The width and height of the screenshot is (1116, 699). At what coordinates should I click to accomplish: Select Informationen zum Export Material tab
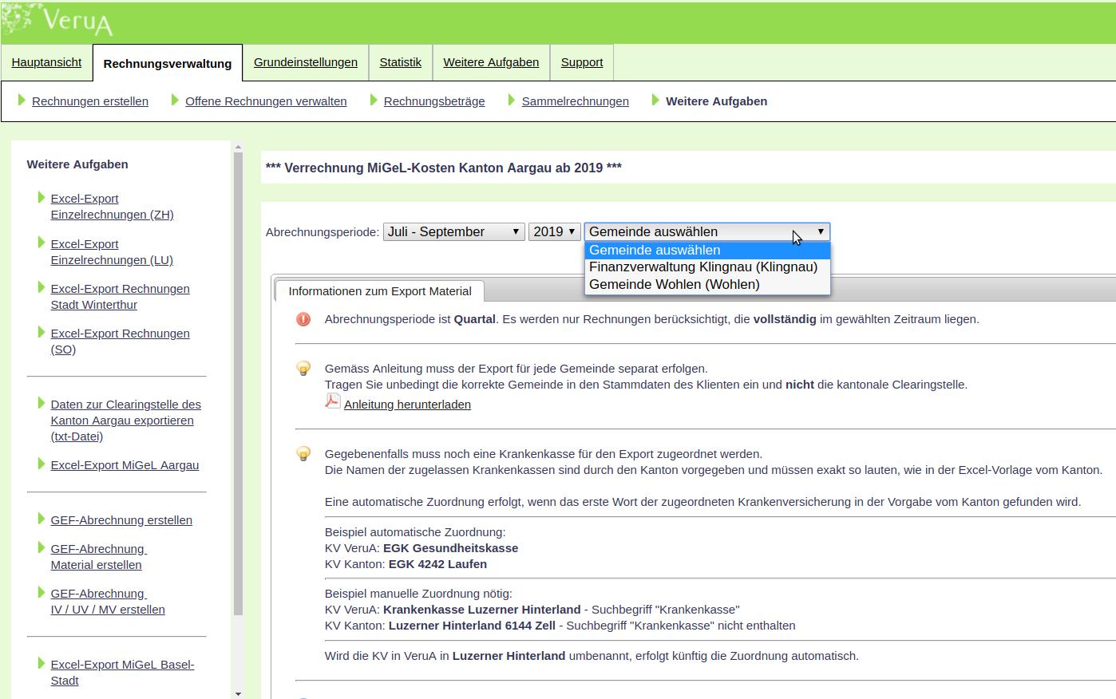click(379, 291)
